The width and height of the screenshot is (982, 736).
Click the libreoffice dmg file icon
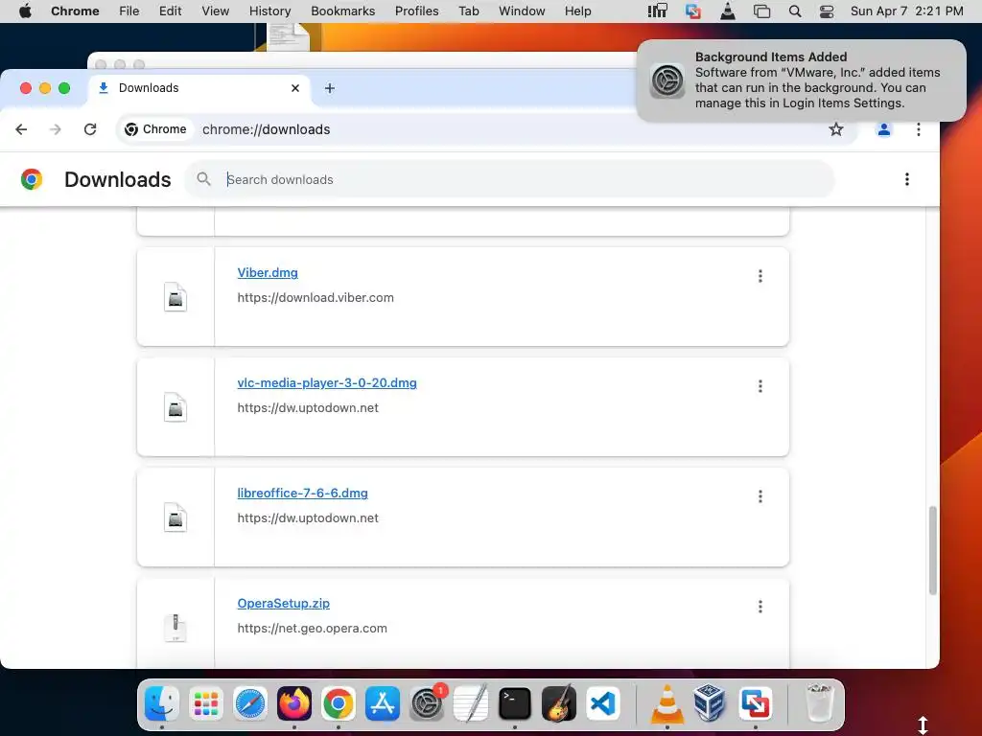pyautogui.click(x=175, y=517)
